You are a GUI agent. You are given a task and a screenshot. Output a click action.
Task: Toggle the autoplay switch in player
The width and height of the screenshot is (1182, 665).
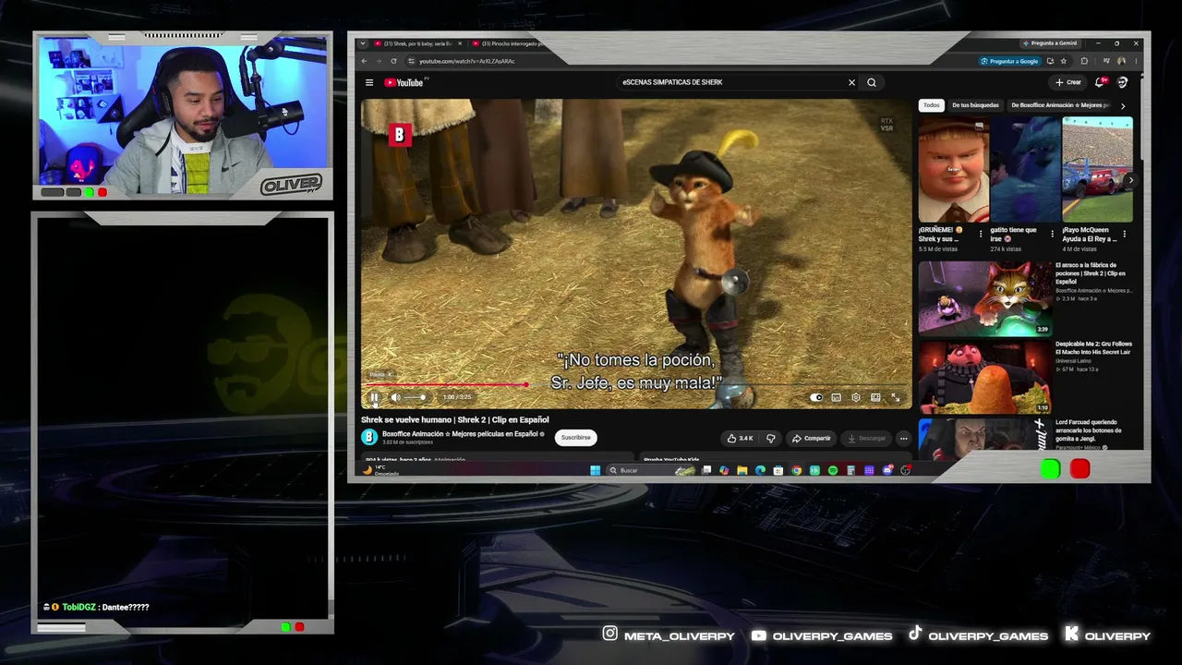click(816, 397)
